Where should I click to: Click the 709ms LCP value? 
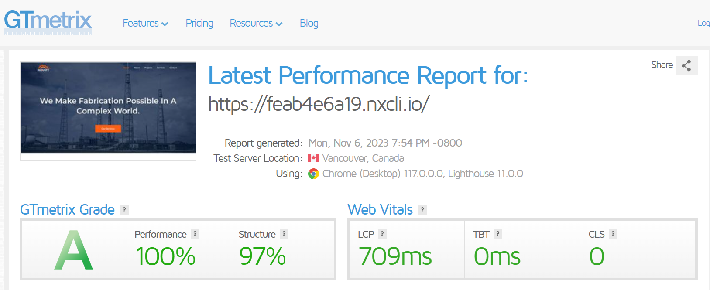click(395, 256)
